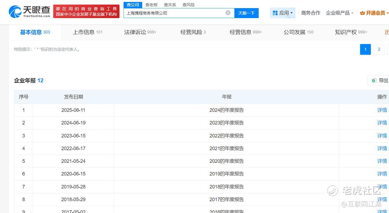Viewport: 389px width, 213px height.
Task: Click the Tianyancha logo icon
Action: 15,12
